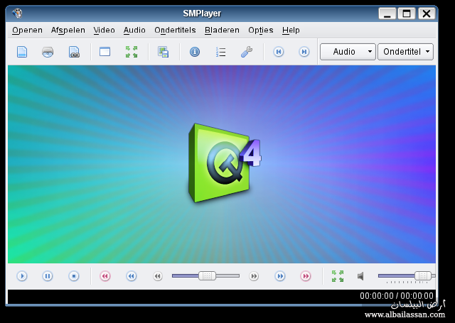The image size is (455, 323).
Task: Open the Audio track dropdown
Action: click(x=348, y=52)
